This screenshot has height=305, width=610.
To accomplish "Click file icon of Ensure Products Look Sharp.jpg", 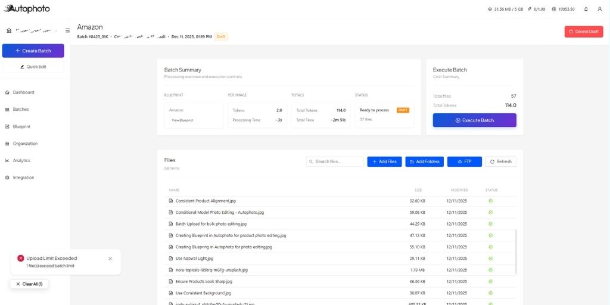I will (x=170, y=281).
